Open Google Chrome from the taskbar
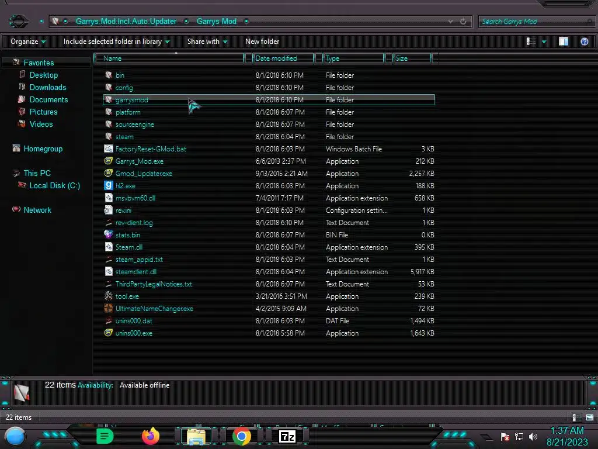The height and width of the screenshot is (449, 598). pyautogui.click(x=242, y=436)
